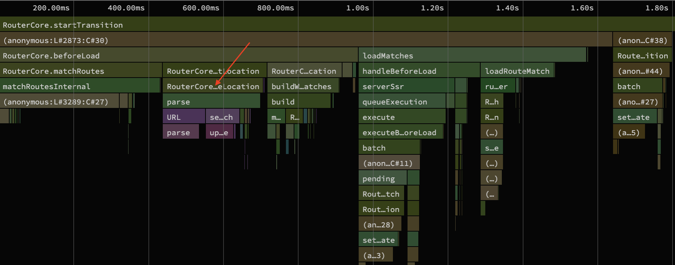Click the 1.40s timeline marker
675x265 pixels.
(x=507, y=8)
